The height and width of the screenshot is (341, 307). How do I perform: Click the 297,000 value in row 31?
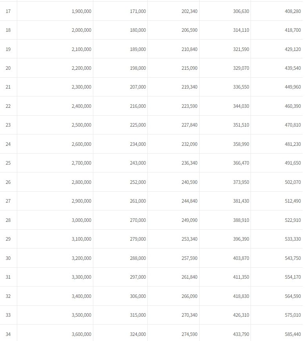click(x=138, y=277)
